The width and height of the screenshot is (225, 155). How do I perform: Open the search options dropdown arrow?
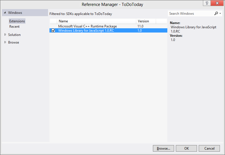click(x=220, y=14)
